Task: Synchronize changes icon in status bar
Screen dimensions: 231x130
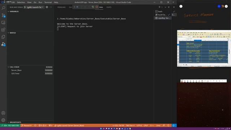Action: click(35, 126)
